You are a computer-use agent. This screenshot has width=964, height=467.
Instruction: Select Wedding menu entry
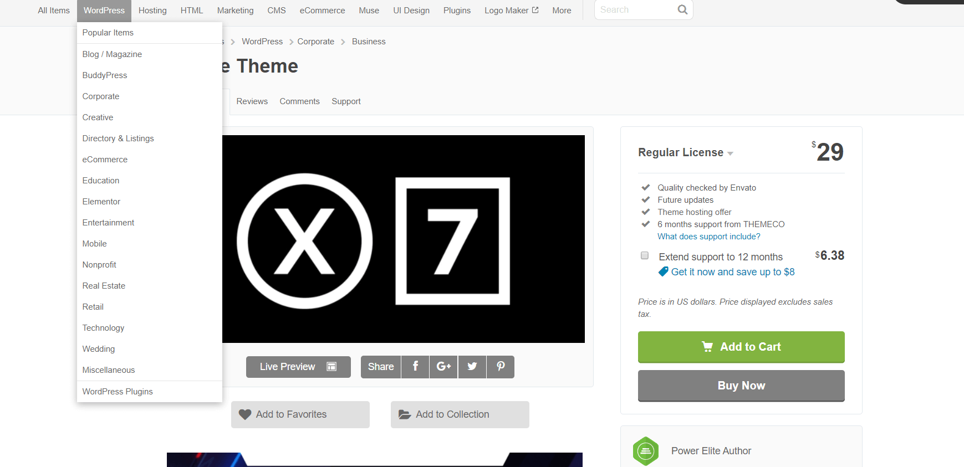point(150,349)
